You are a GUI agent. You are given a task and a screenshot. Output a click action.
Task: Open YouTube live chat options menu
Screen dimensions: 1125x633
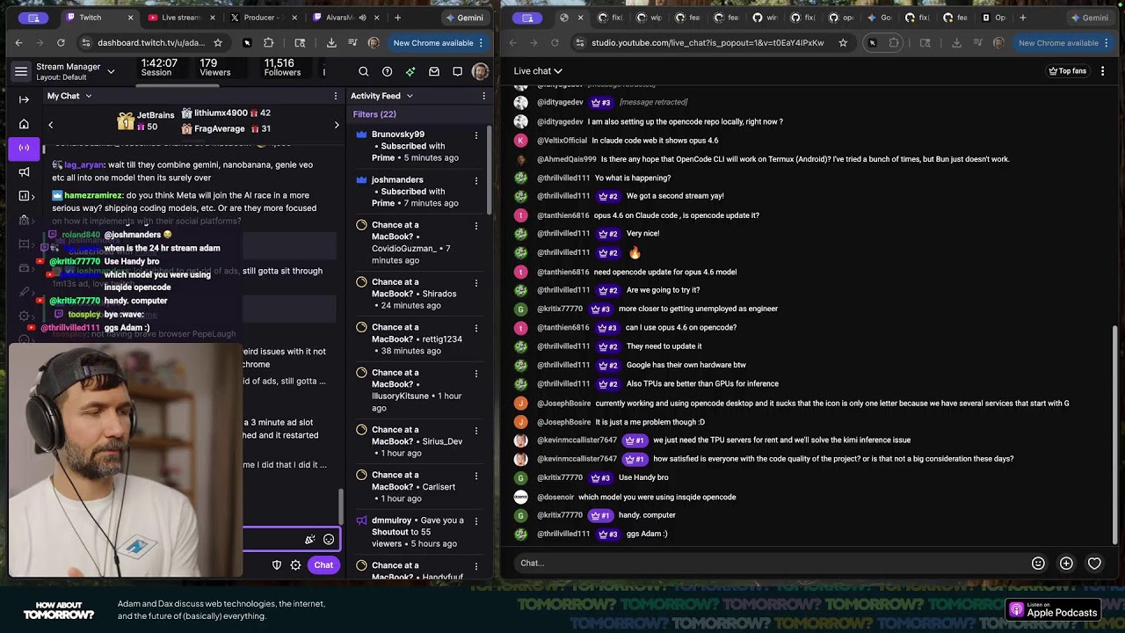[1103, 71]
